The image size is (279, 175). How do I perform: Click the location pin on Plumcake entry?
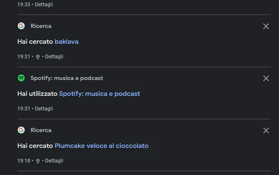(38, 161)
